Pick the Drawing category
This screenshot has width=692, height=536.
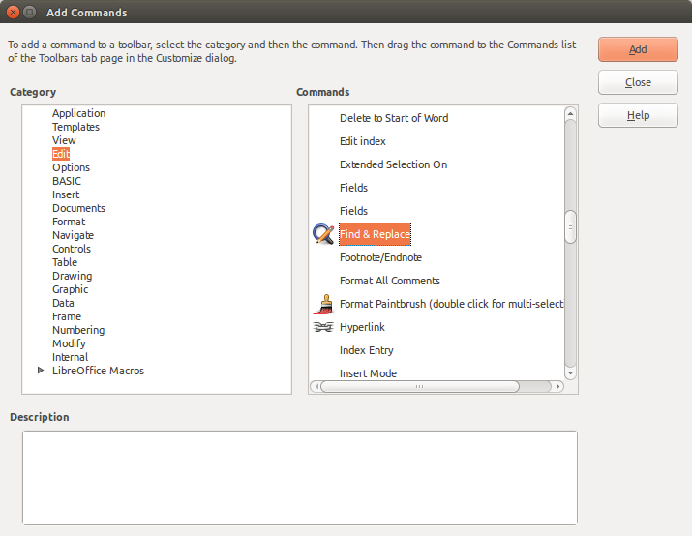(x=73, y=276)
